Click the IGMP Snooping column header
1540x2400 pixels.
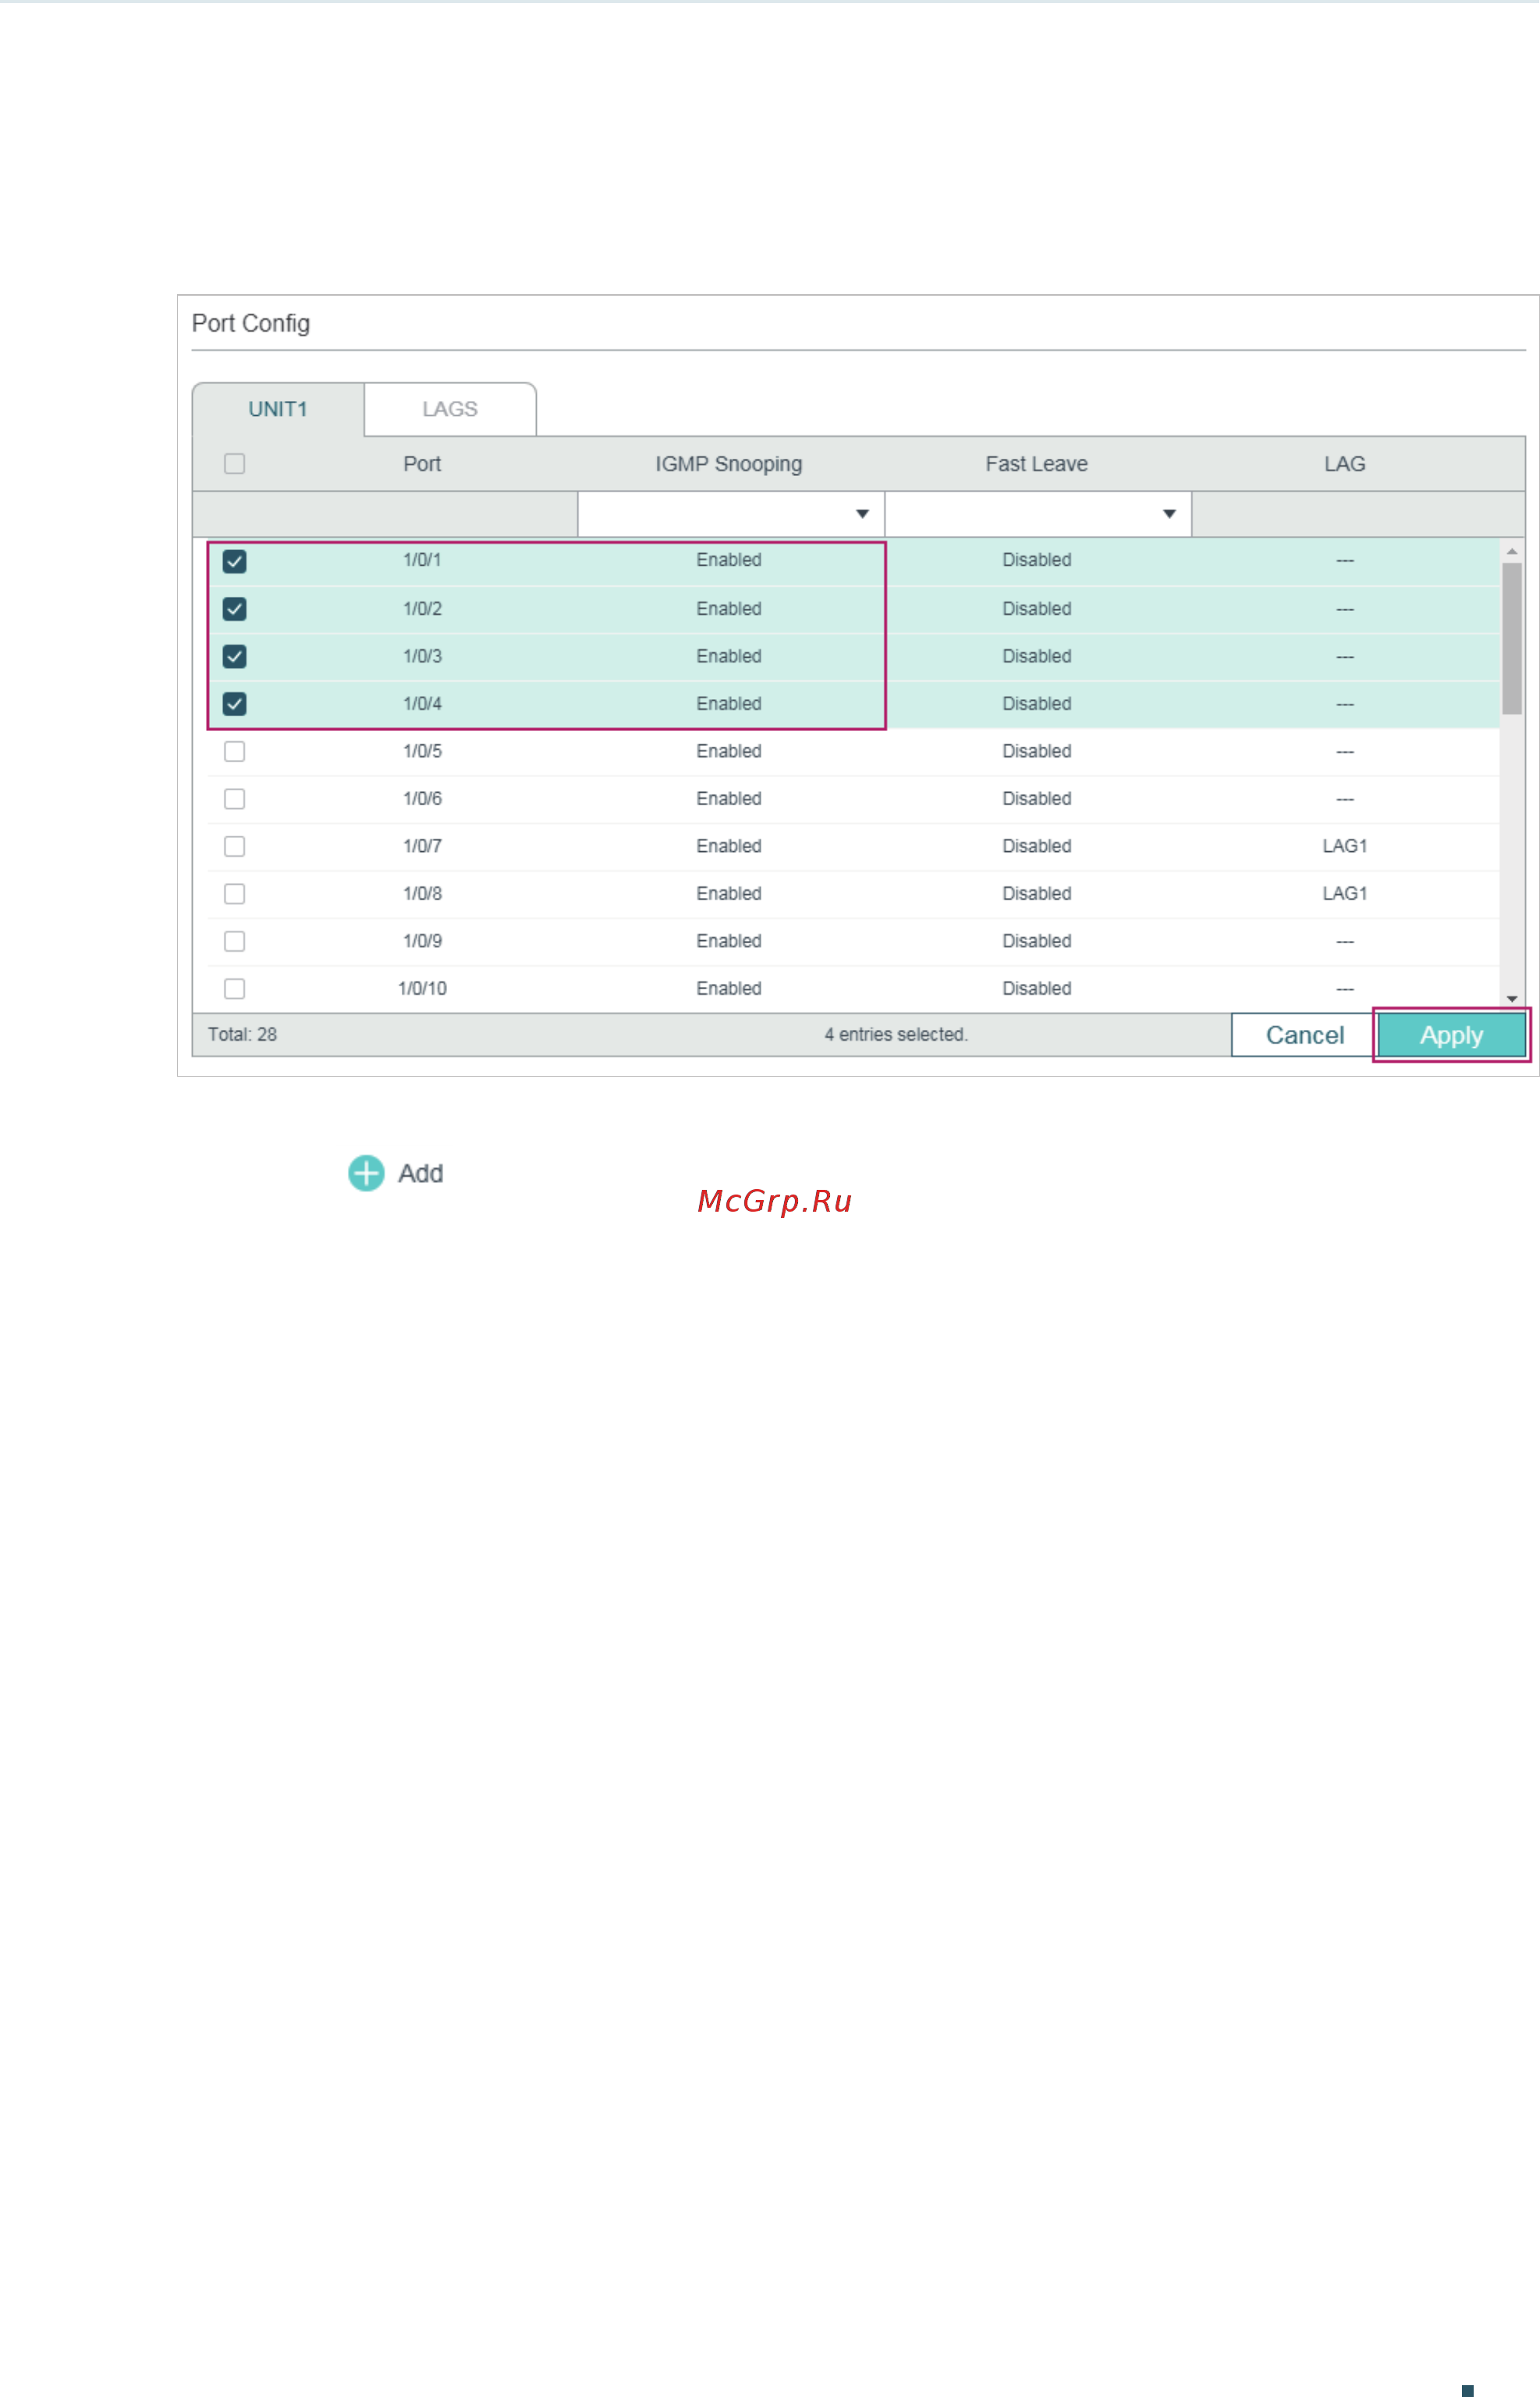pyautogui.click(x=729, y=464)
